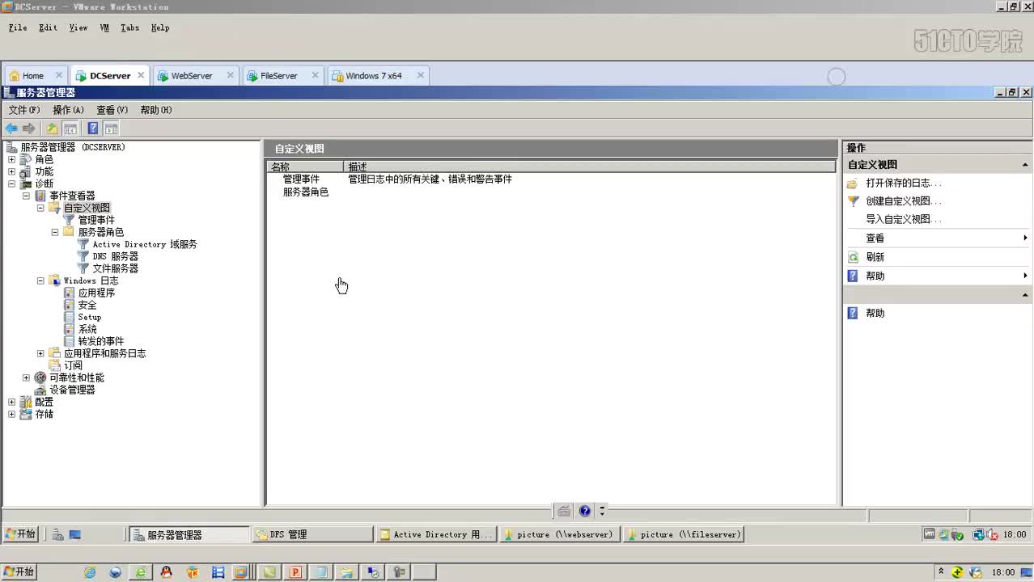Expand the 可靠性和性能 node

point(26,377)
